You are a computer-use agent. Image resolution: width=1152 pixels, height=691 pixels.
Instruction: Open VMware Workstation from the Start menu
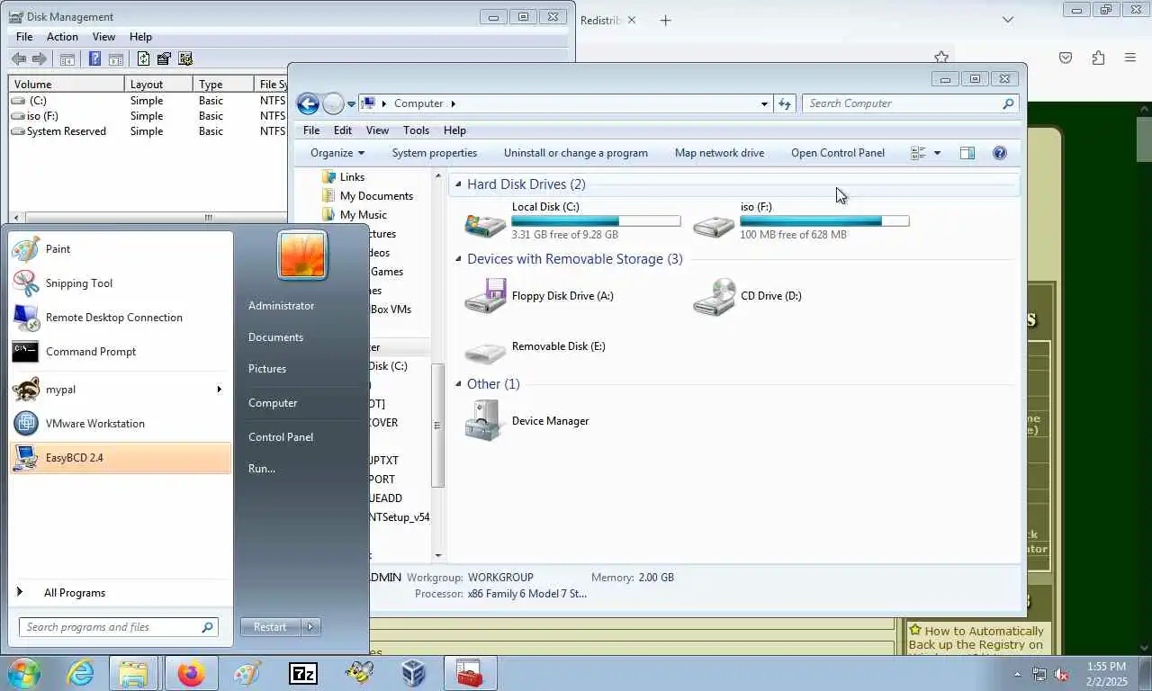coord(120,424)
